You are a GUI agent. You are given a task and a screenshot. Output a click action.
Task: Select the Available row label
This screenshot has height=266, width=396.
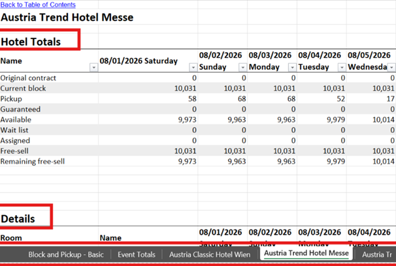16,120
